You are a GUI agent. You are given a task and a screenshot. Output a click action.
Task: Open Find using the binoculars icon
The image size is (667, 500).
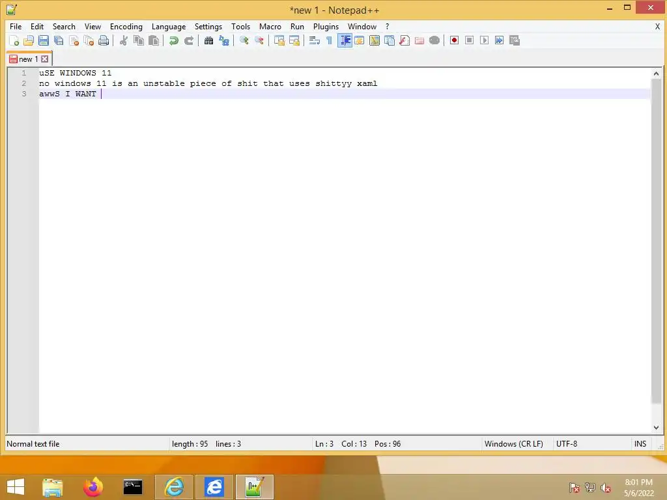[208, 40]
